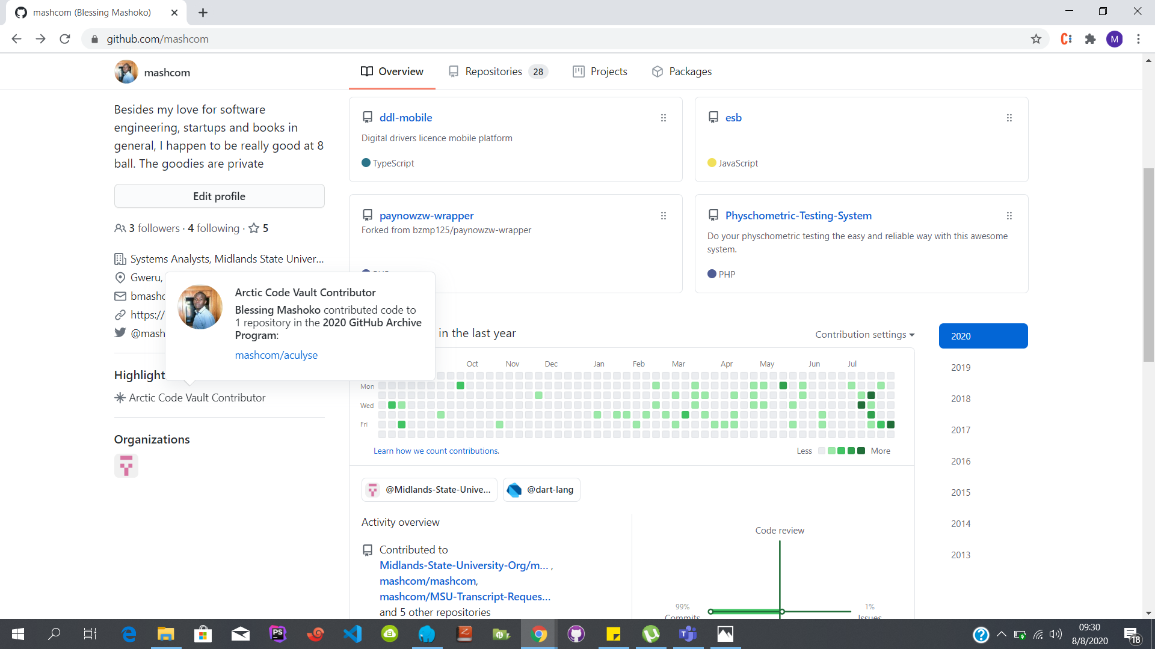The image size is (1155, 649).
Task: Select the 2013 contribution year
Action: tap(961, 555)
